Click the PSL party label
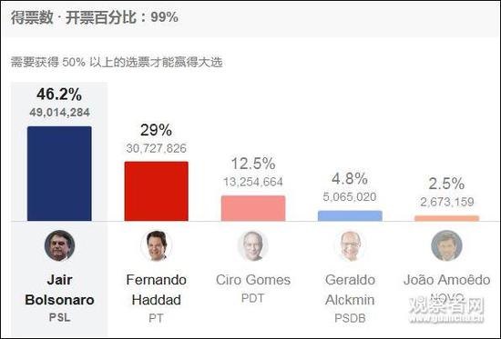This screenshot has width=501, height=339. [59, 317]
